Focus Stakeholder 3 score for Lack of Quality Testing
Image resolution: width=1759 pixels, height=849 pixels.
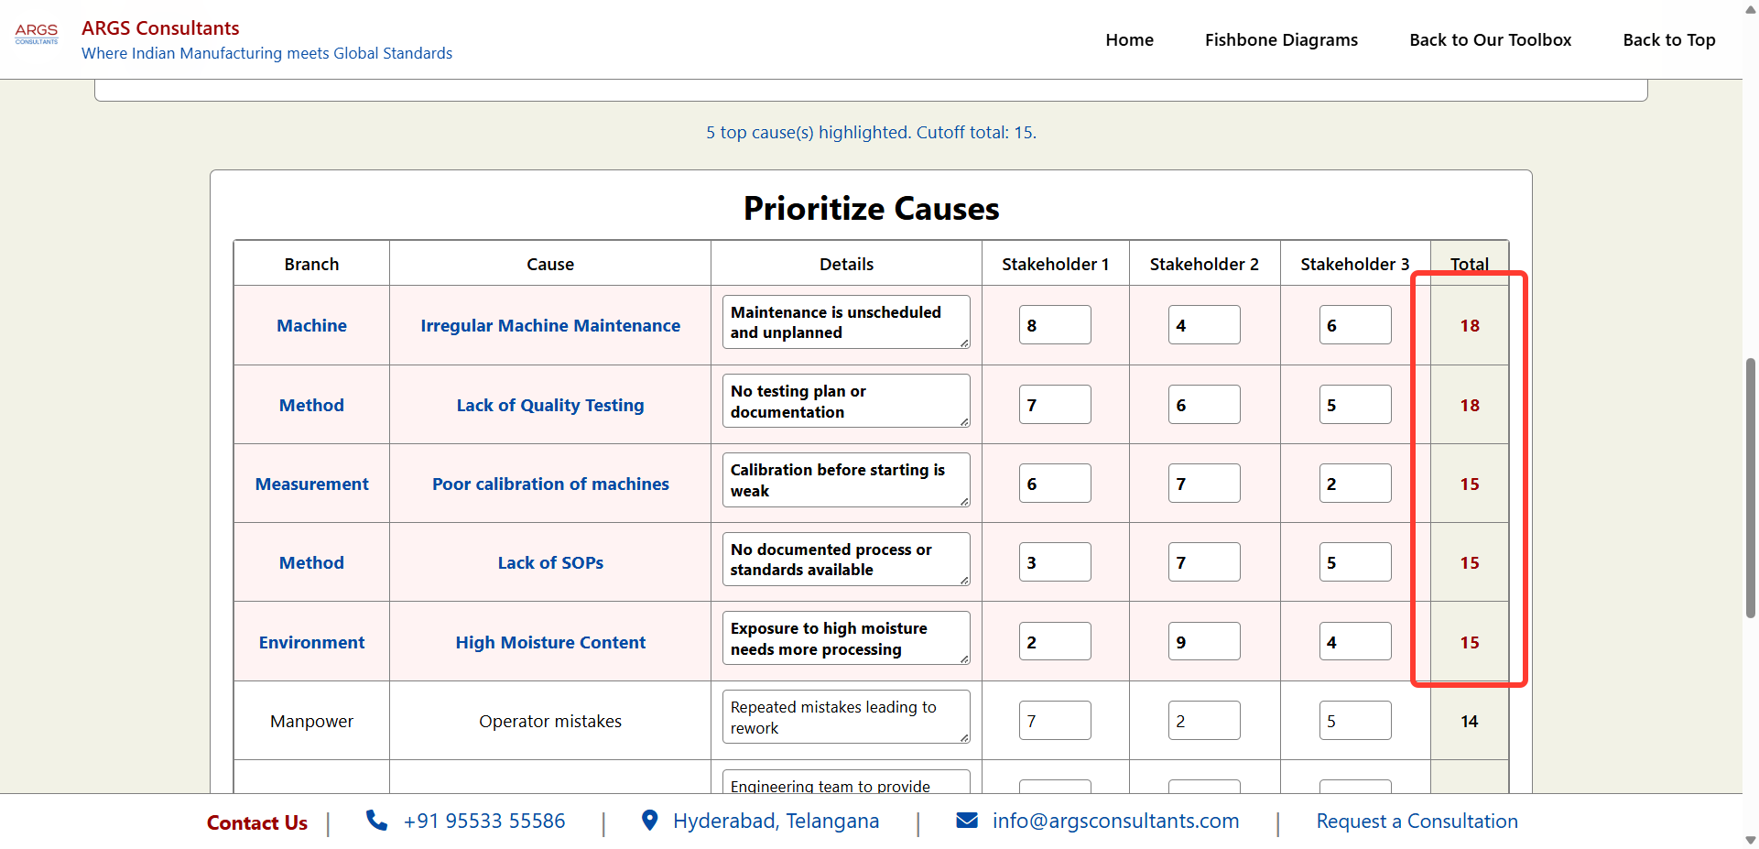pos(1355,405)
